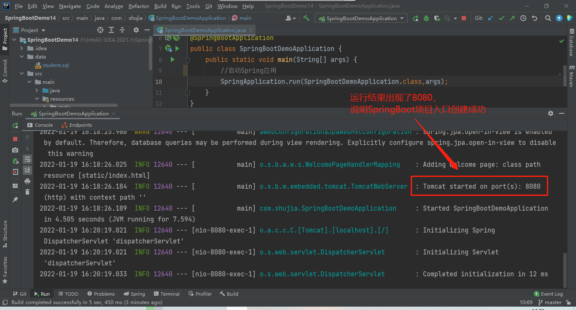Click the Exit application icon in Run panel

pyautogui.click(x=15, y=172)
